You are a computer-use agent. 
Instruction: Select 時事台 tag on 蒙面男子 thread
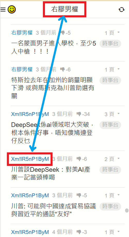tap(110, 44)
